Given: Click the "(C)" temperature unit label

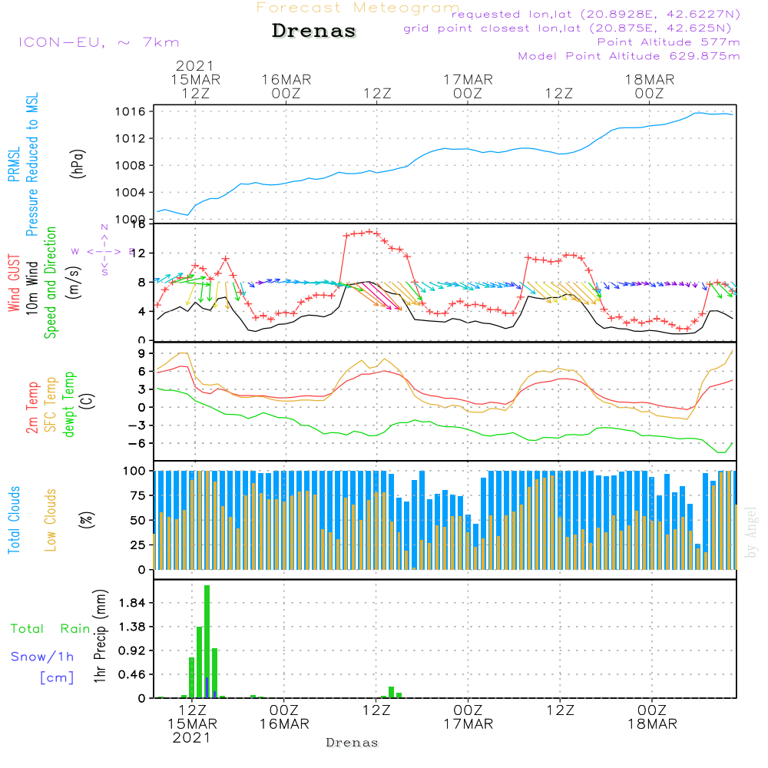Looking at the screenshot, I should [88, 402].
